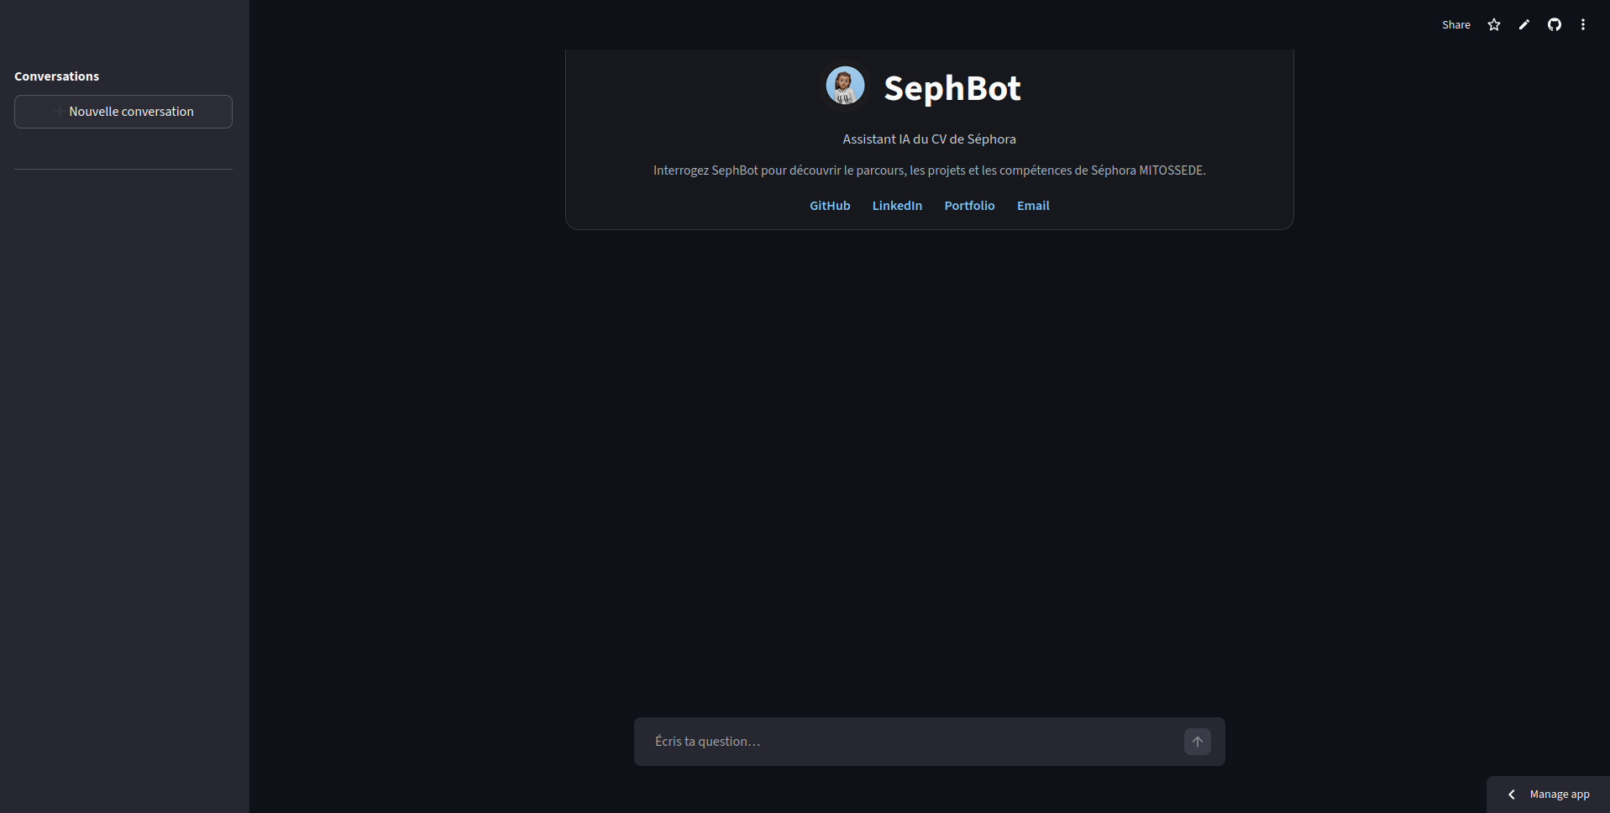Viewport: 1610px width, 813px height.
Task: Open the Portfolio link
Action: [969, 205]
